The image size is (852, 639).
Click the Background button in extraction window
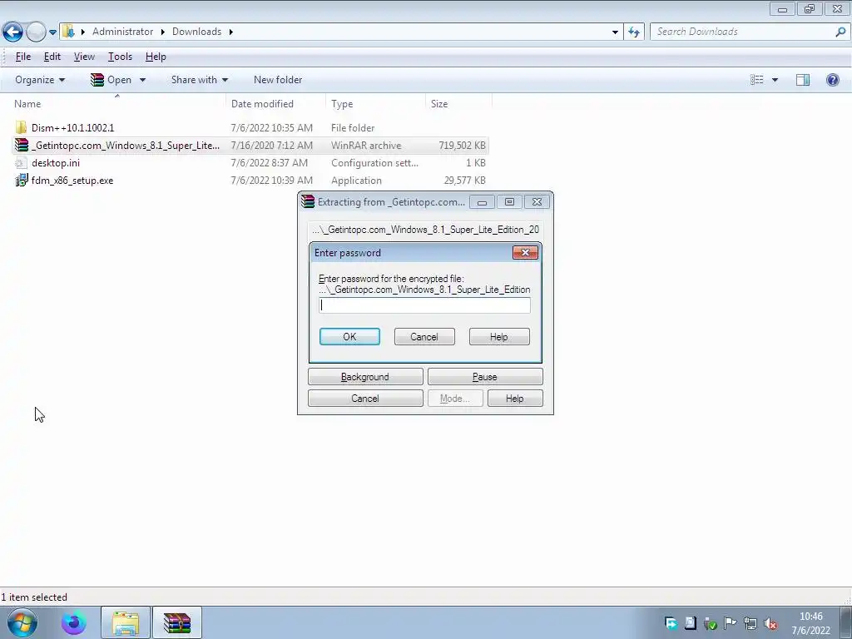point(365,377)
